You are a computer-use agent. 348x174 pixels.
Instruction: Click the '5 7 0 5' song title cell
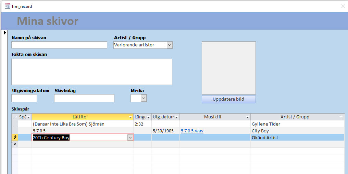click(83, 131)
